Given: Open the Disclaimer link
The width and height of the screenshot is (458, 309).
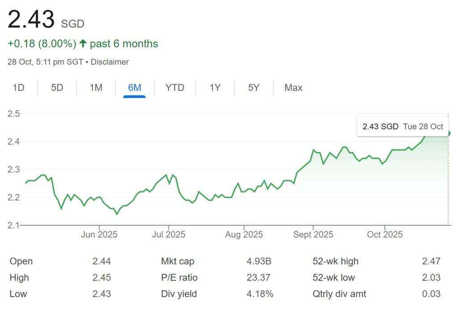Looking at the screenshot, I should coord(110,62).
